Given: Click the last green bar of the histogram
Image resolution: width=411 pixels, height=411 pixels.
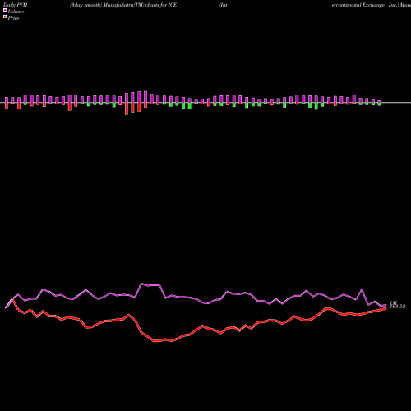Looking at the screenshot, I should click(x=379, y=104).
